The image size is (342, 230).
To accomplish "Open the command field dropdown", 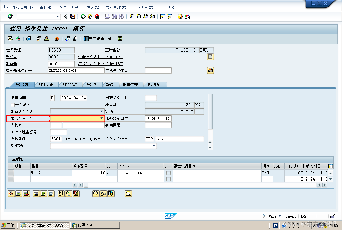I will (x=57, y=16).
